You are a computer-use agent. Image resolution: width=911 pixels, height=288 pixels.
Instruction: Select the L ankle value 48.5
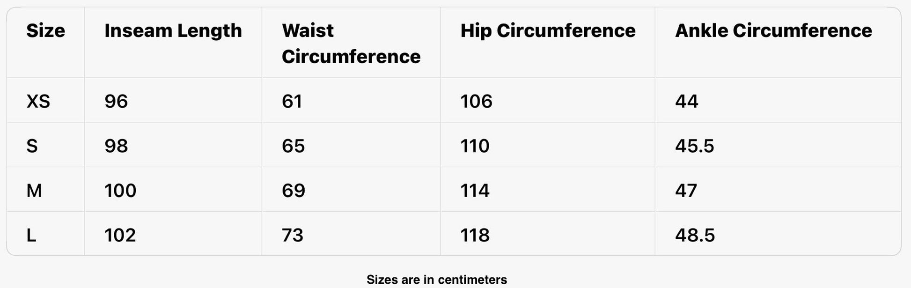point(695,235)
